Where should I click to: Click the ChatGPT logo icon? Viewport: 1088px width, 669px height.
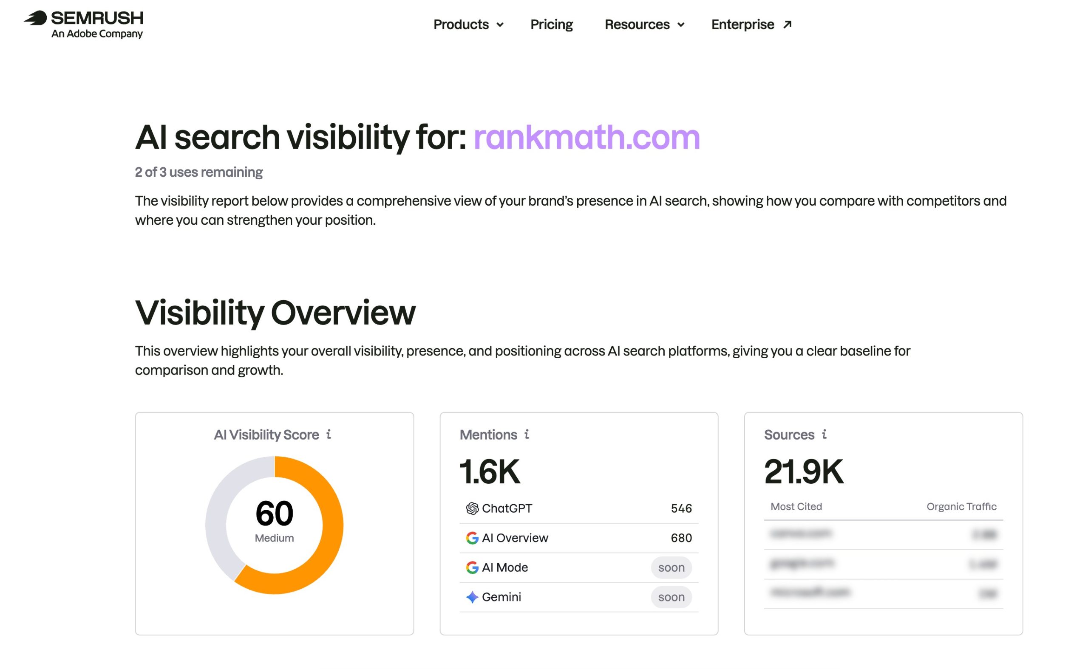[472, 508]
